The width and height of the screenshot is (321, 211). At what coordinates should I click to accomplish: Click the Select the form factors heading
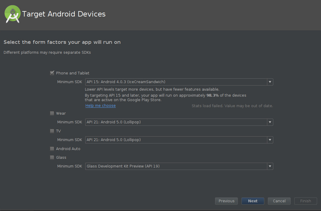point(62,42)
